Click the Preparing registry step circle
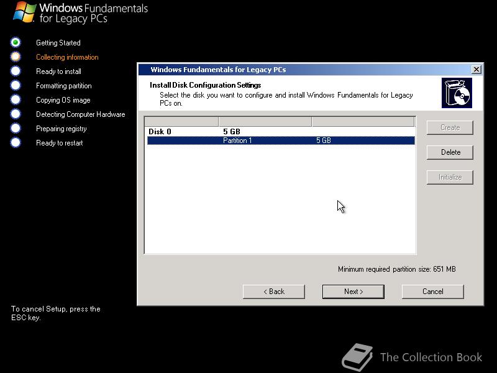Image resolution: width=497 pixels, height=373 pixels. click(x=15, y=128)
